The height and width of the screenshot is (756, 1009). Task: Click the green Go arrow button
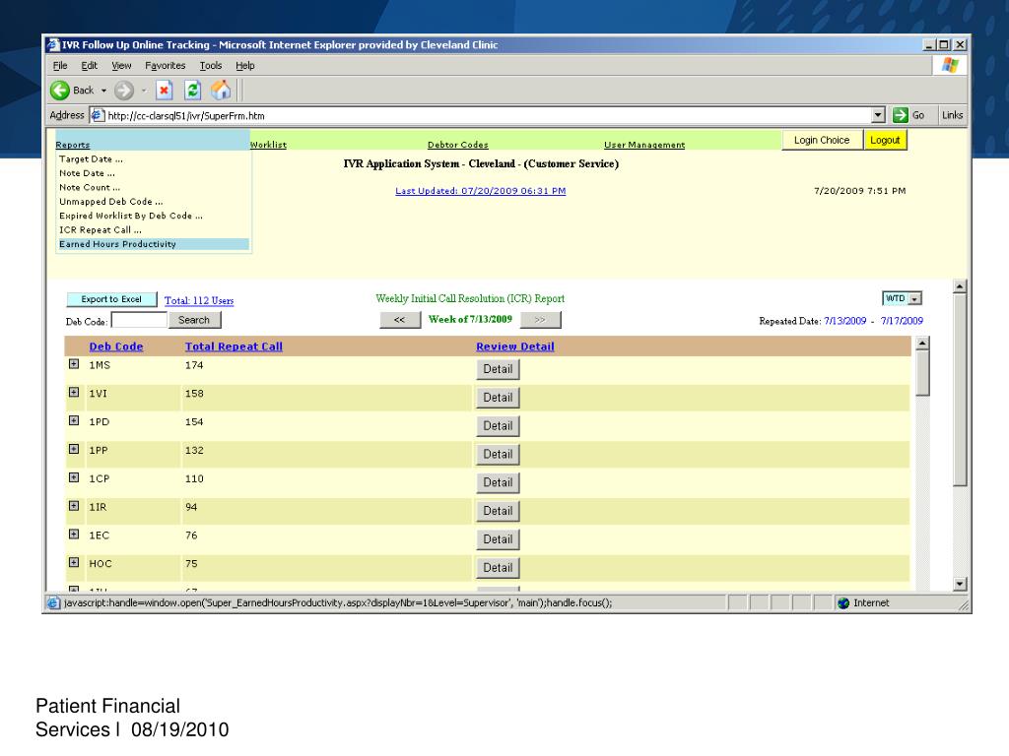[900, 115]
